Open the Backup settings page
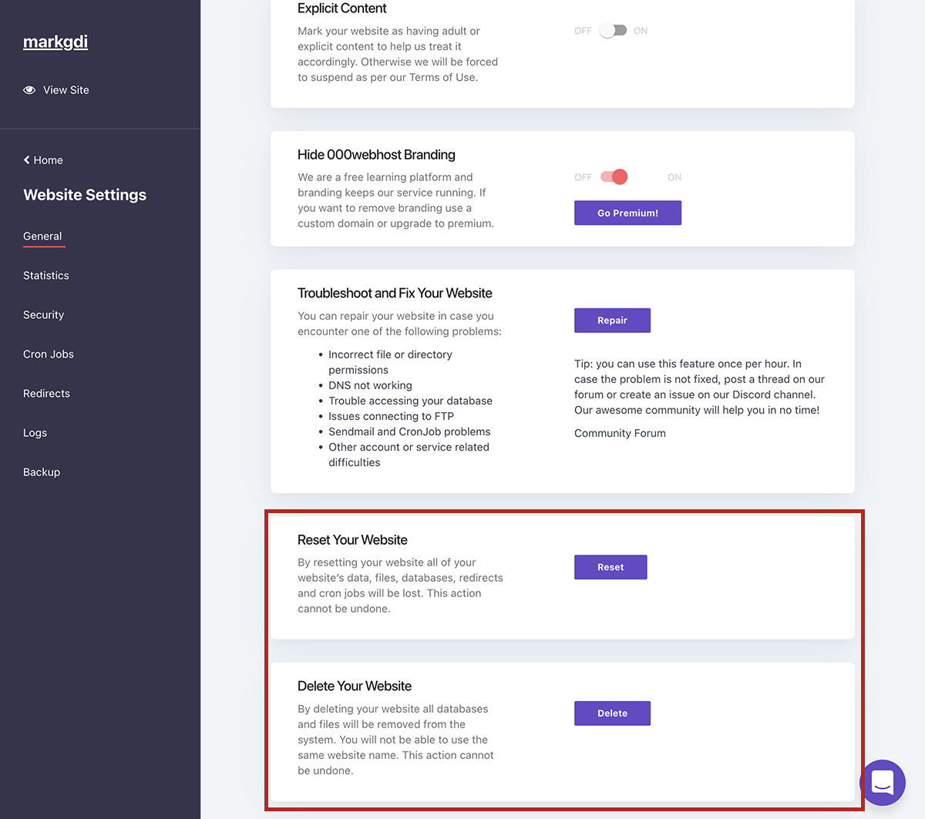The image size is (925, 819). click(42, 472)
